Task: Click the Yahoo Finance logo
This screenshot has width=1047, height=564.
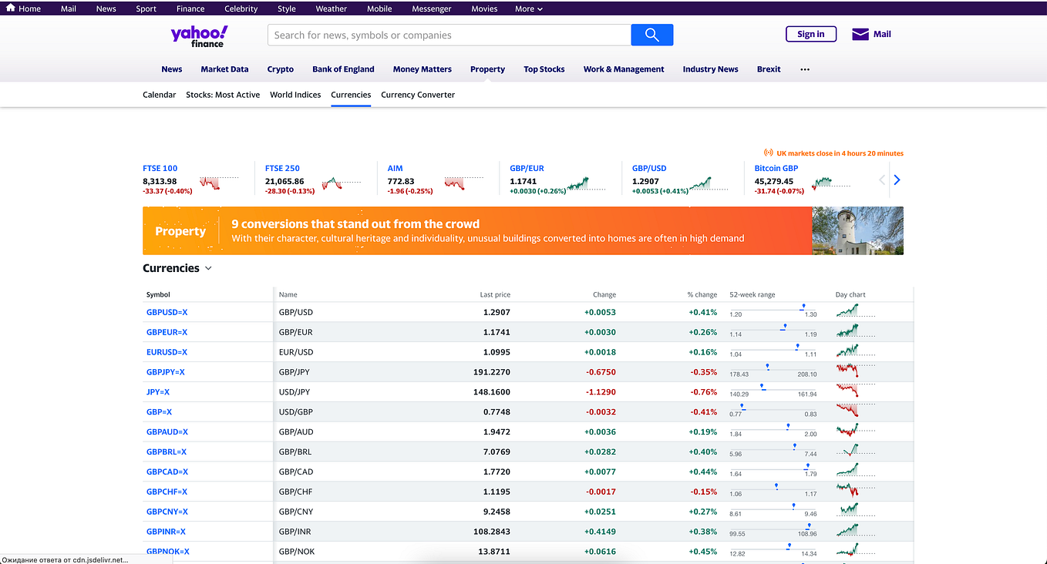Action: tap(199, 35)
